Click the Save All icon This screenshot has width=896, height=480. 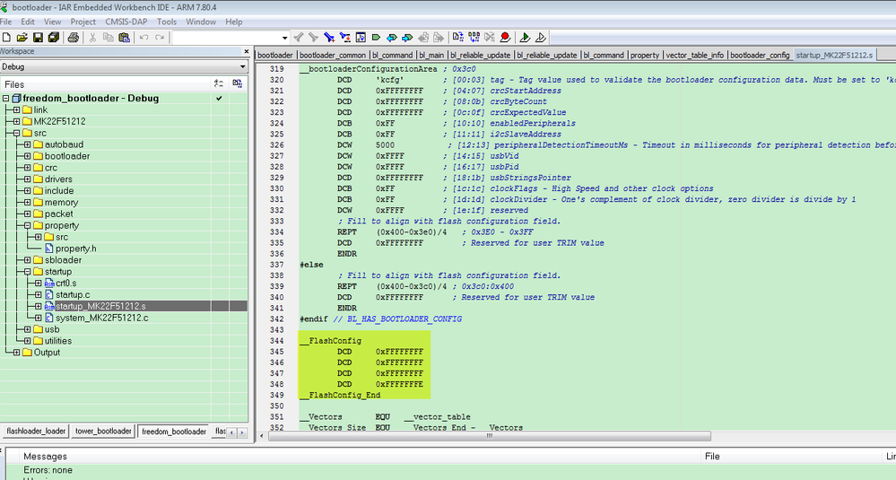coord(53,38)
